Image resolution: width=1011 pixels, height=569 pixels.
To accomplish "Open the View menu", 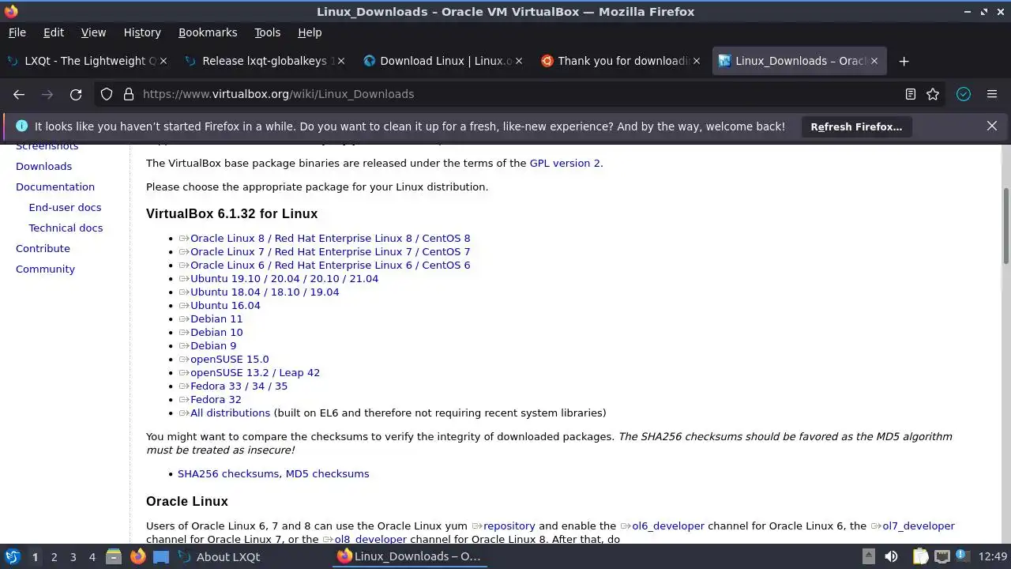I will (93, 32).
